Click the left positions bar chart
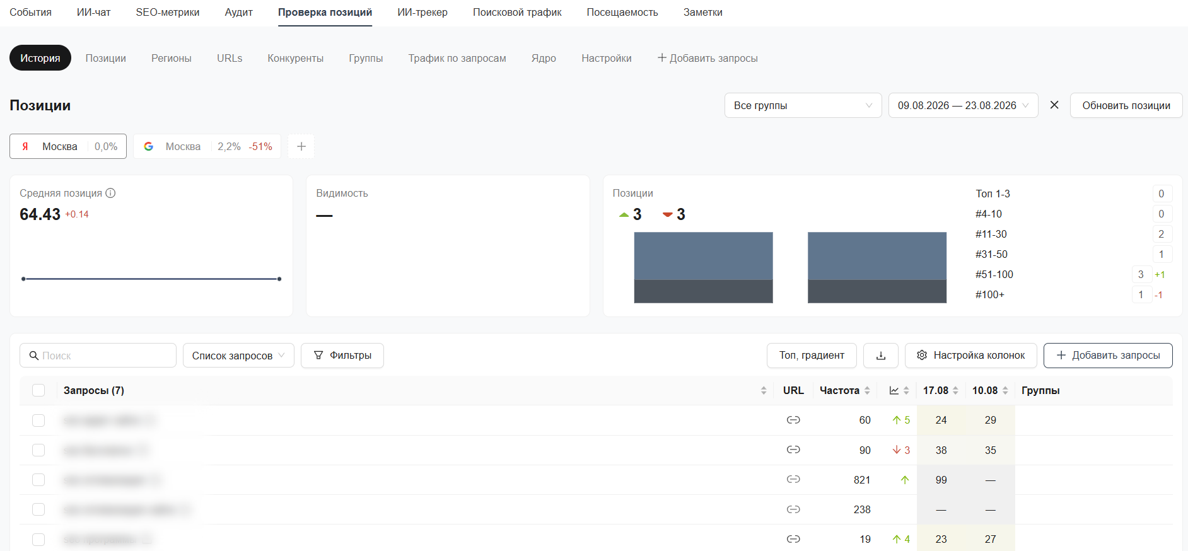Viewport: 1188px width, 551px height. click(703, 267)
